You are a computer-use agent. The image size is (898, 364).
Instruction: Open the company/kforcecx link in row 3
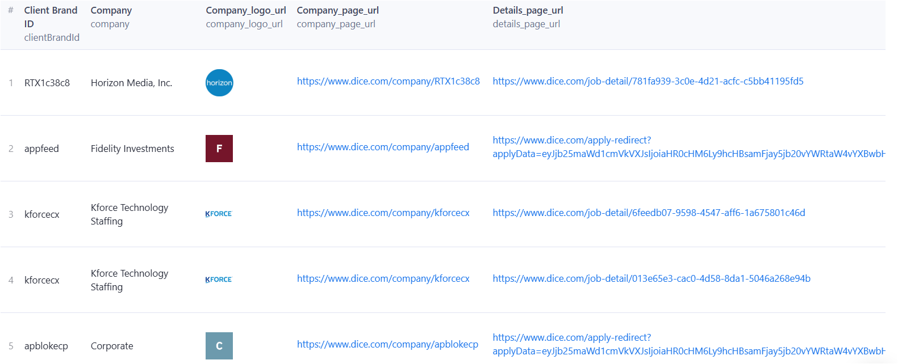383,213
